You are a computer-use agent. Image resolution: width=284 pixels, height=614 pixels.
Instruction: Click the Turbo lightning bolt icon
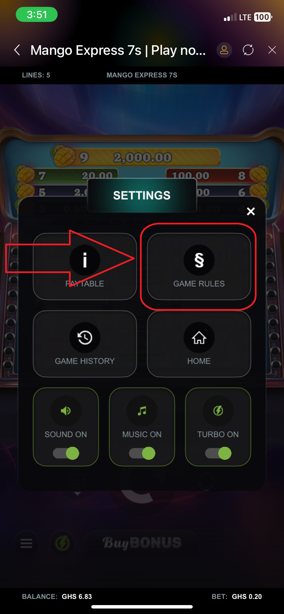click(x=218, y=410)
